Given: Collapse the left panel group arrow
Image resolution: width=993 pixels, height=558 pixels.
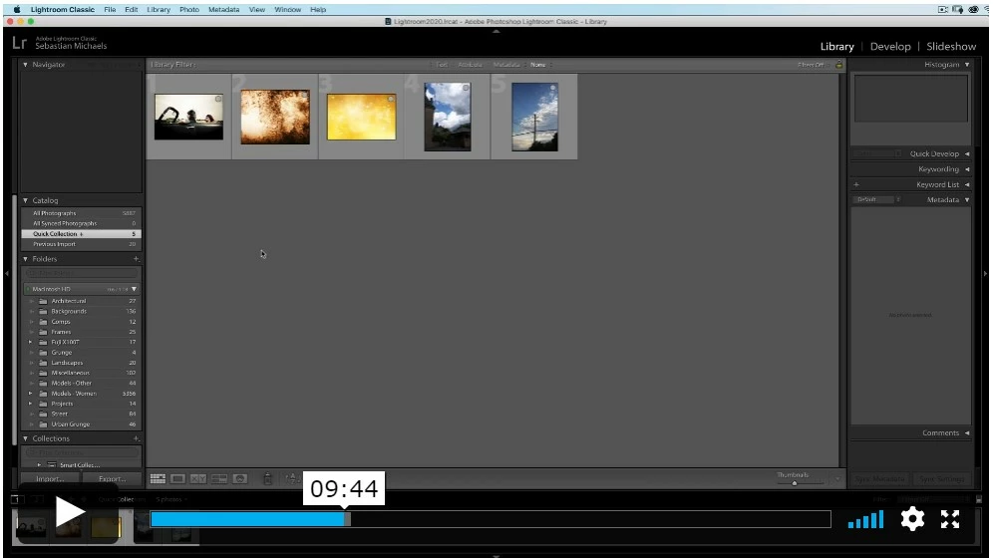Looking at the screenshot, I should 7,273.
